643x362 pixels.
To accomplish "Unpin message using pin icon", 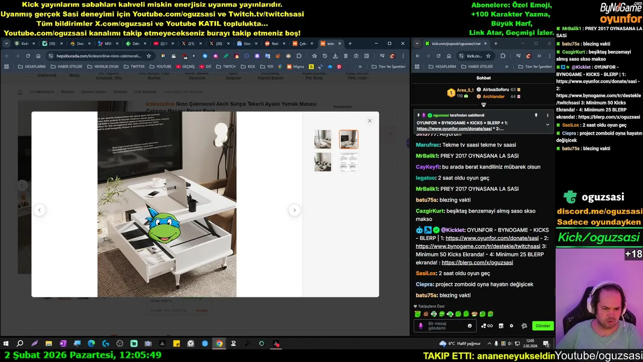I will 536,115.
